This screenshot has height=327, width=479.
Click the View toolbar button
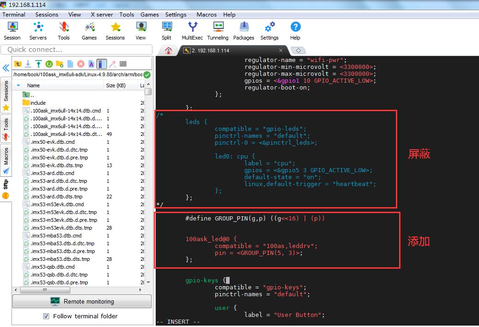[141, 31]
